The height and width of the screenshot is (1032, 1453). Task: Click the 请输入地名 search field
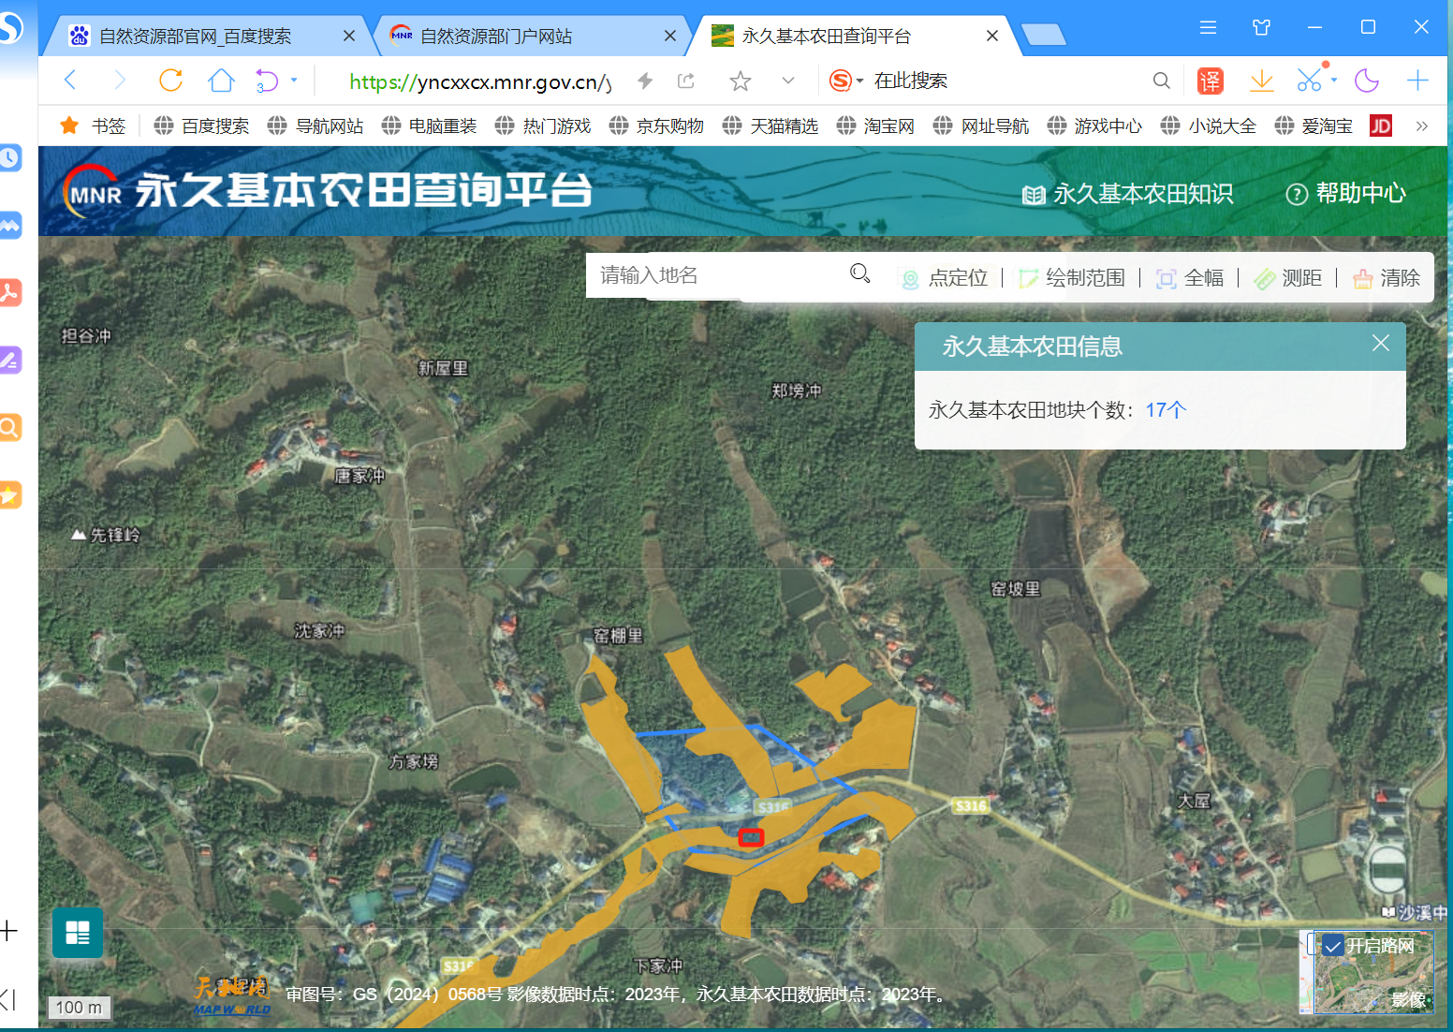(716, 275)
